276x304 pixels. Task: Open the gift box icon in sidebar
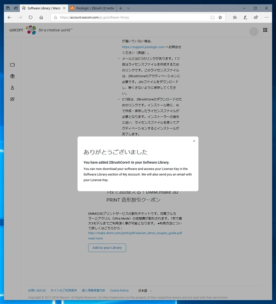pos(12,76)
